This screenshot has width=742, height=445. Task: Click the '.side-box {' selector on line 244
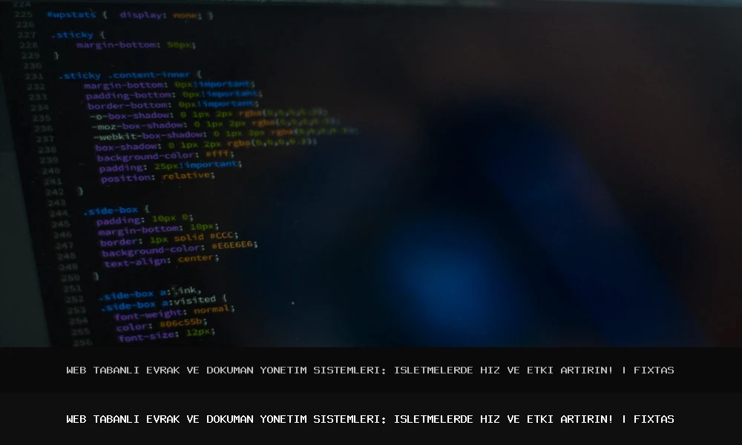pyautogui.click(x=116, y=210)
